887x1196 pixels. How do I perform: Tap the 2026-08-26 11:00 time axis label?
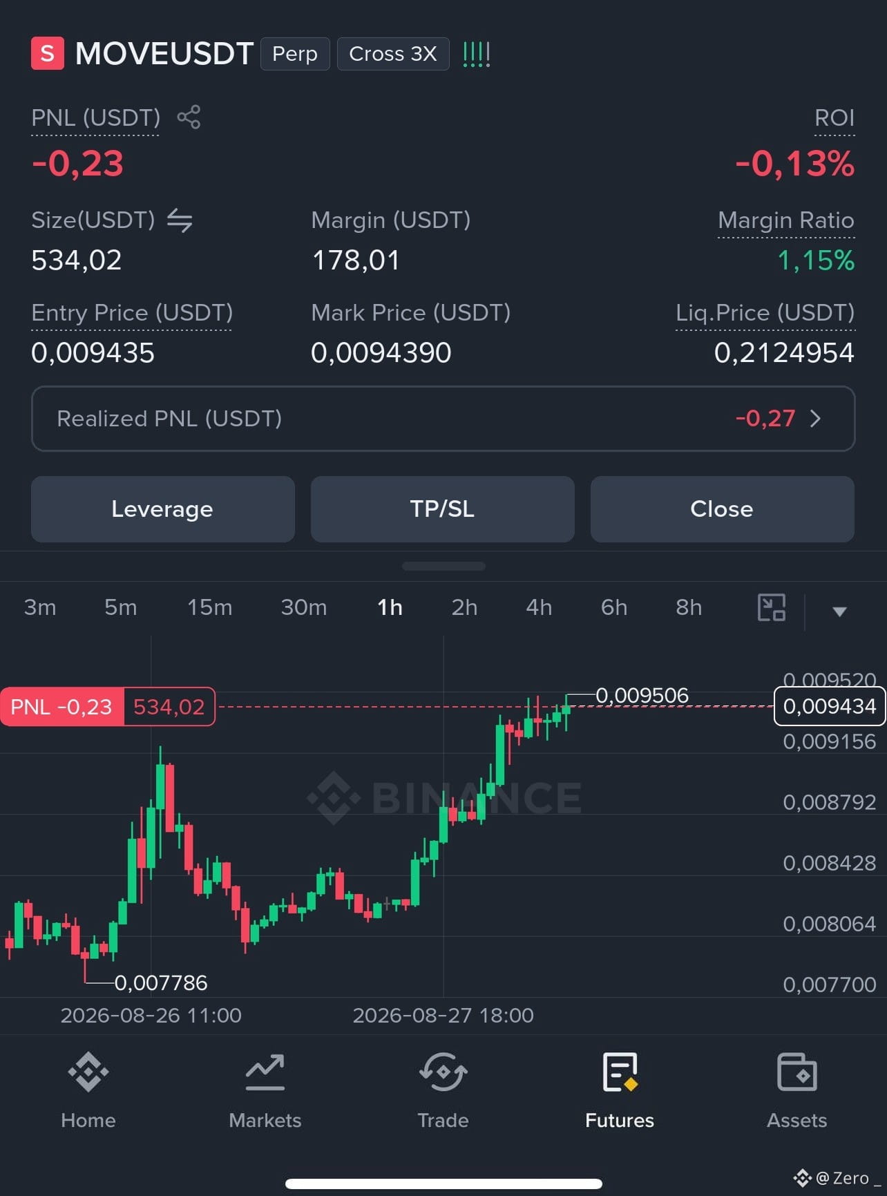151,1015
